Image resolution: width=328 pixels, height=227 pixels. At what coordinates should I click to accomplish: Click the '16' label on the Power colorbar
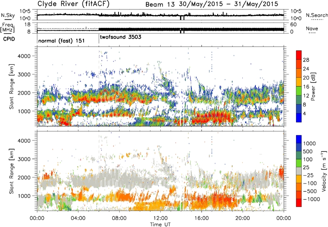[x=306, y=87]
